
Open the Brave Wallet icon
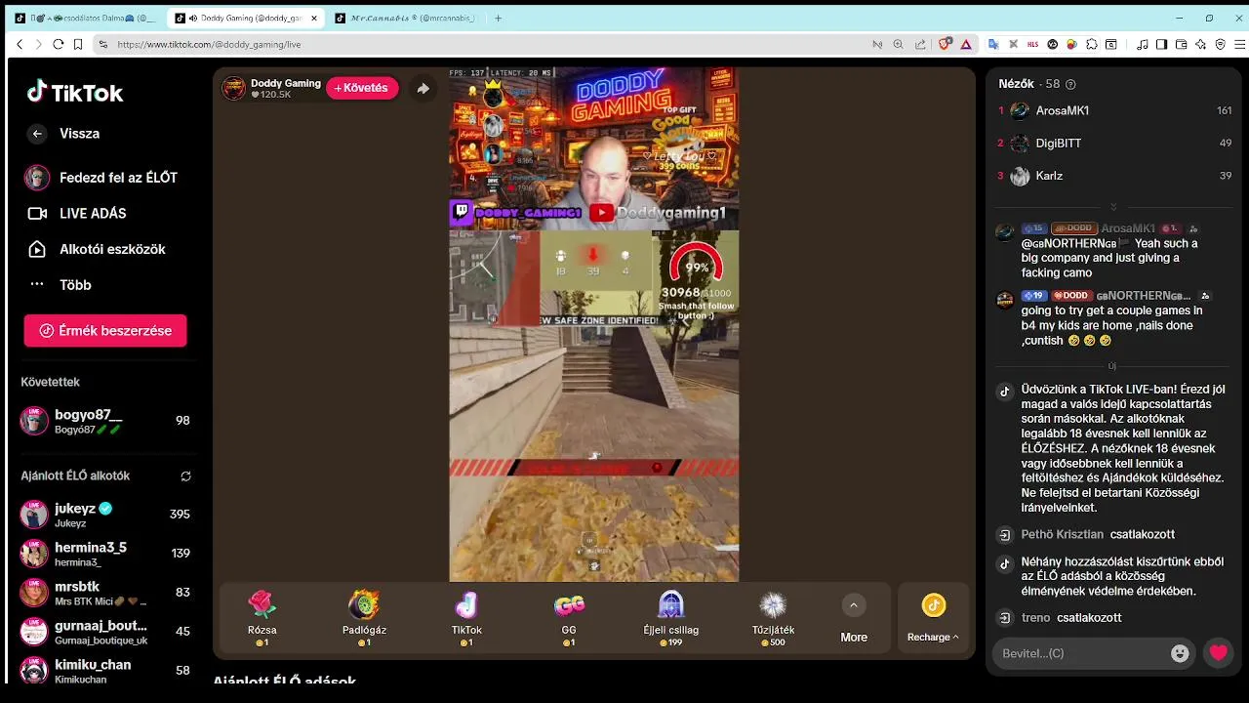pos(1181,44)
